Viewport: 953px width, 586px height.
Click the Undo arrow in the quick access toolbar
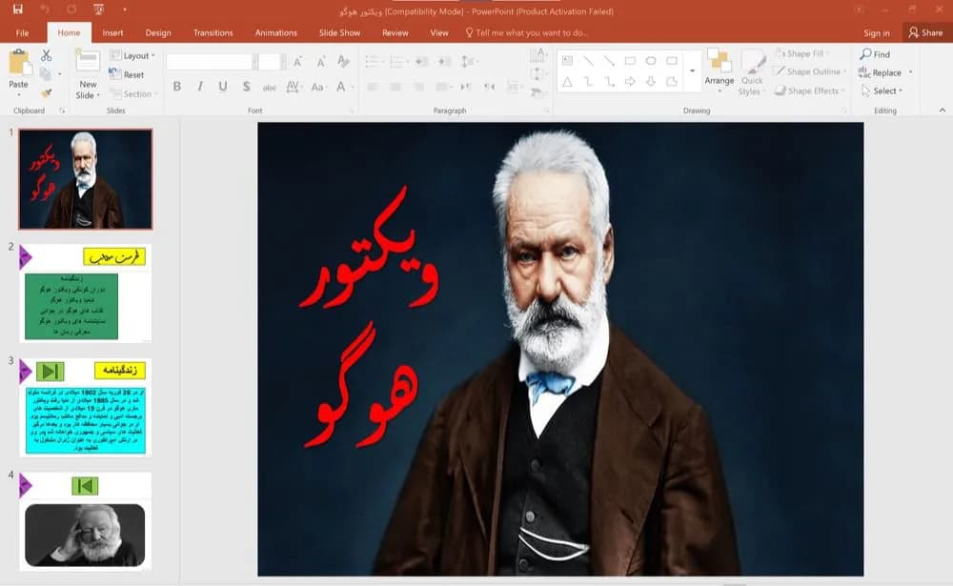[45, 10]
